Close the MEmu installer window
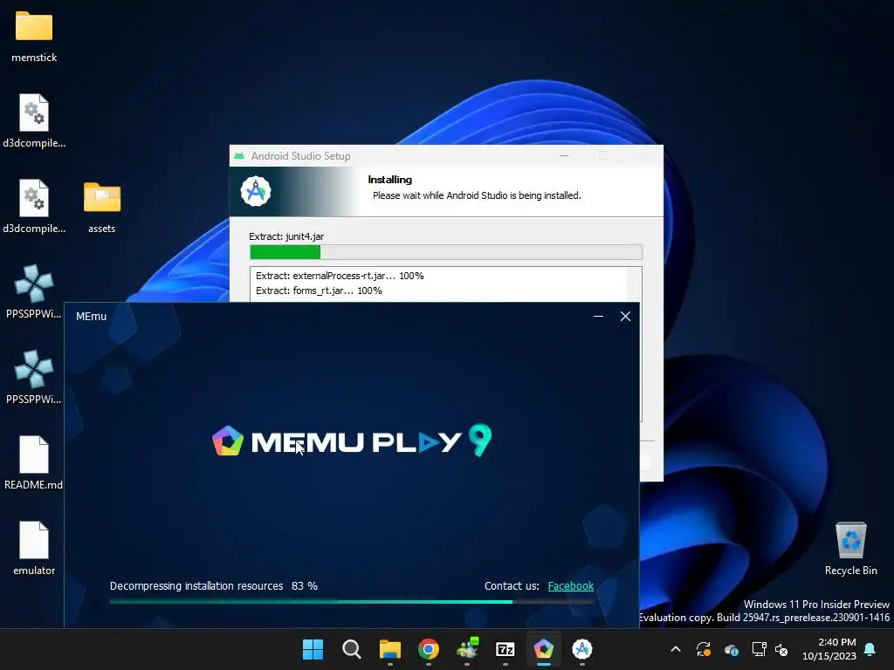This screenshot has width=894, height=670. click(625, 316)
